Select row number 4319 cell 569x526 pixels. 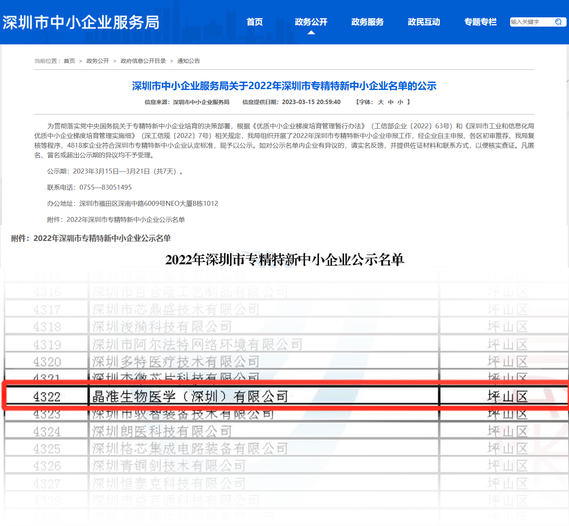coord(47,344)
